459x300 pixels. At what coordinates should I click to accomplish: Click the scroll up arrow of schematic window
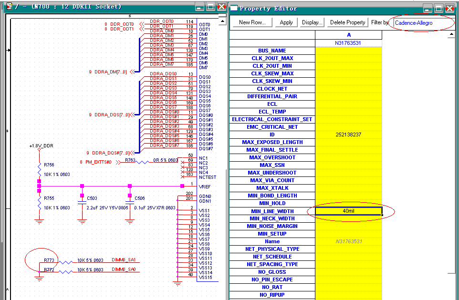[222, 20]
